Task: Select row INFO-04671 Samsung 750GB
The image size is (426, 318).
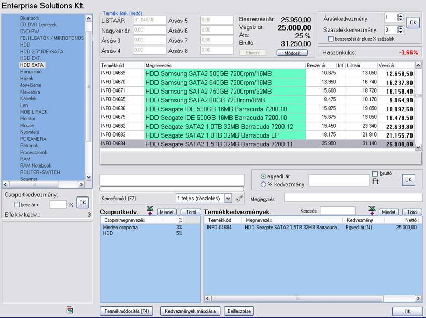Action: (x=257, y=91)
